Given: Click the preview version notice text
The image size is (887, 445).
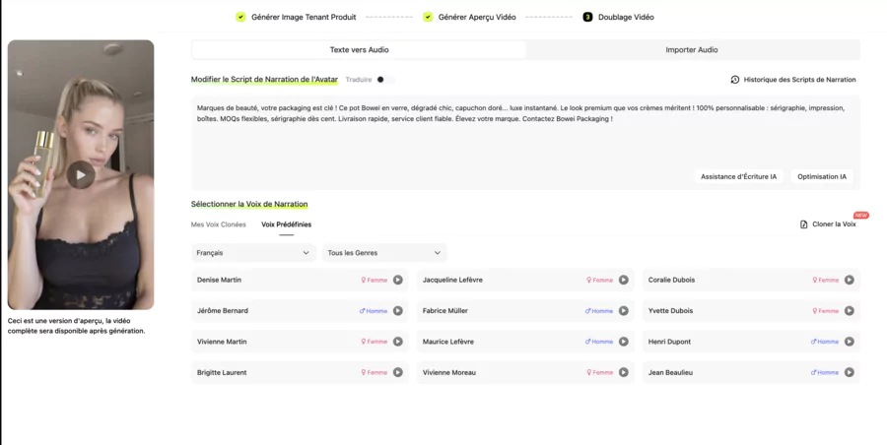Looking at the screenshot, I should (x=76, y=326).
